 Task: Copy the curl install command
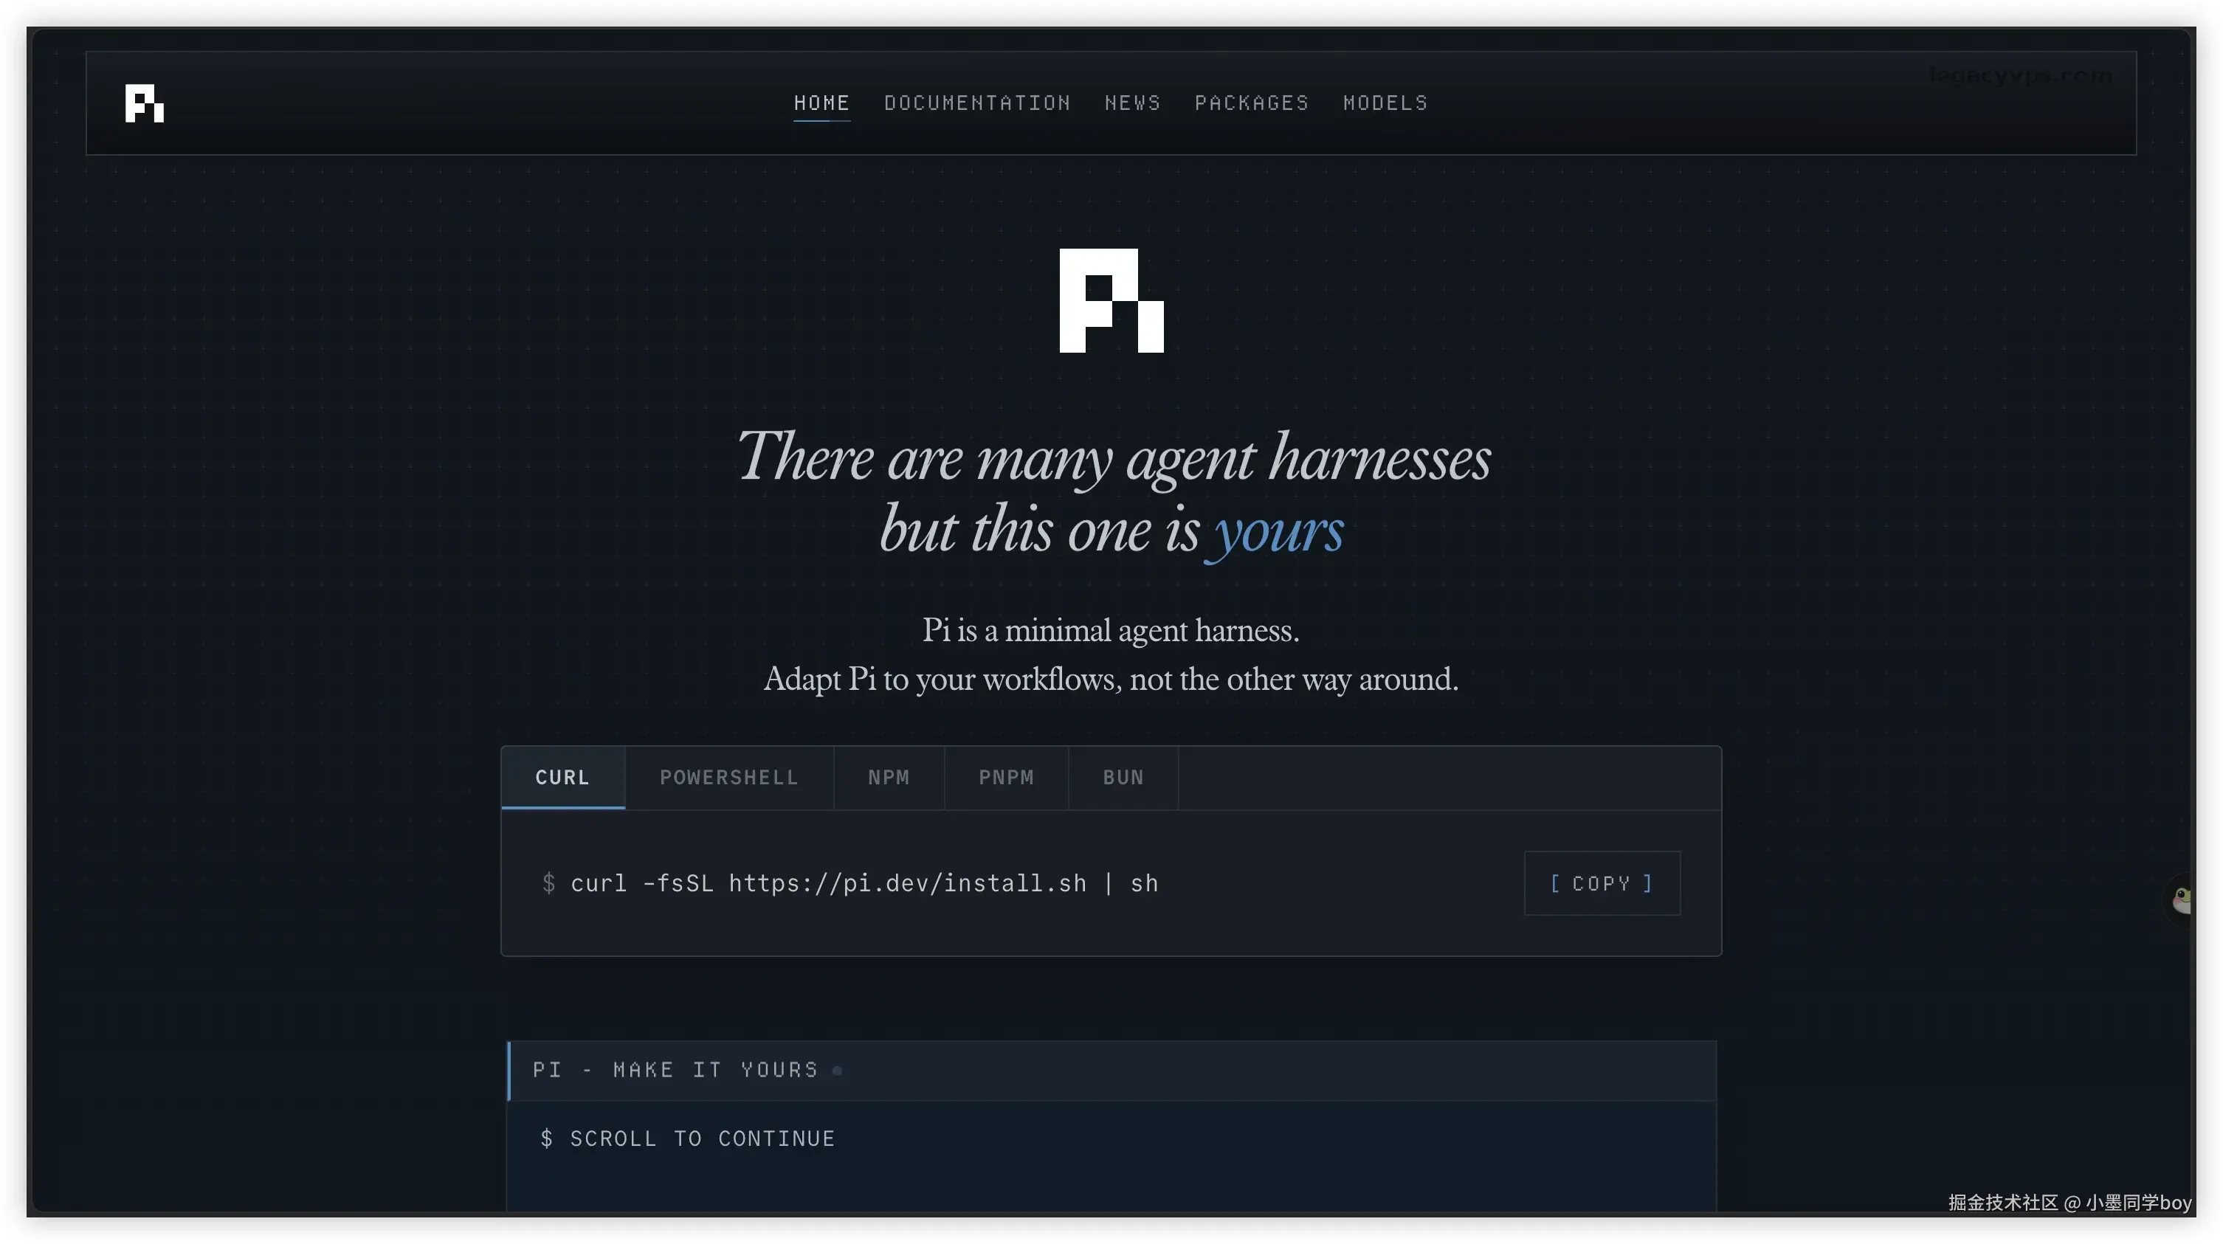(1602, 883)
